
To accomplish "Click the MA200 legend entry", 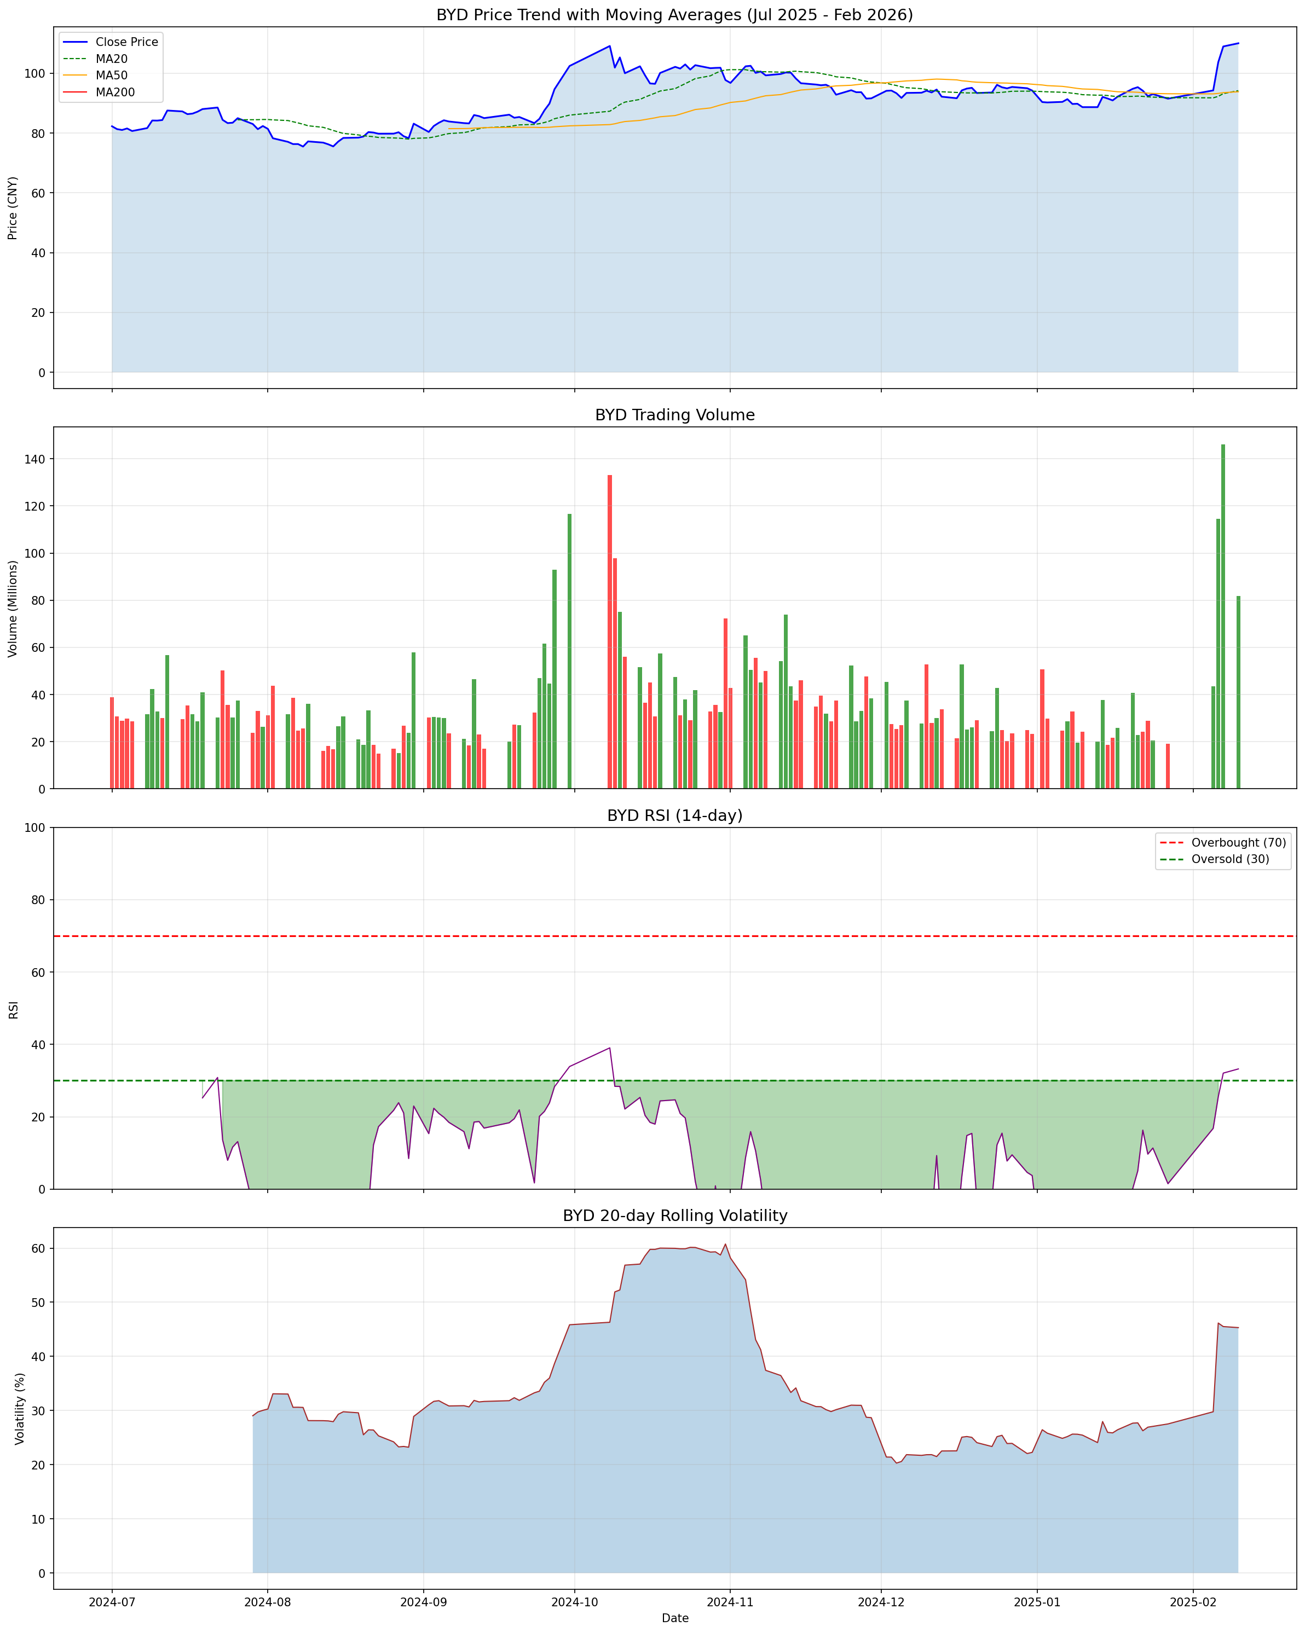I will coord(115,93).
